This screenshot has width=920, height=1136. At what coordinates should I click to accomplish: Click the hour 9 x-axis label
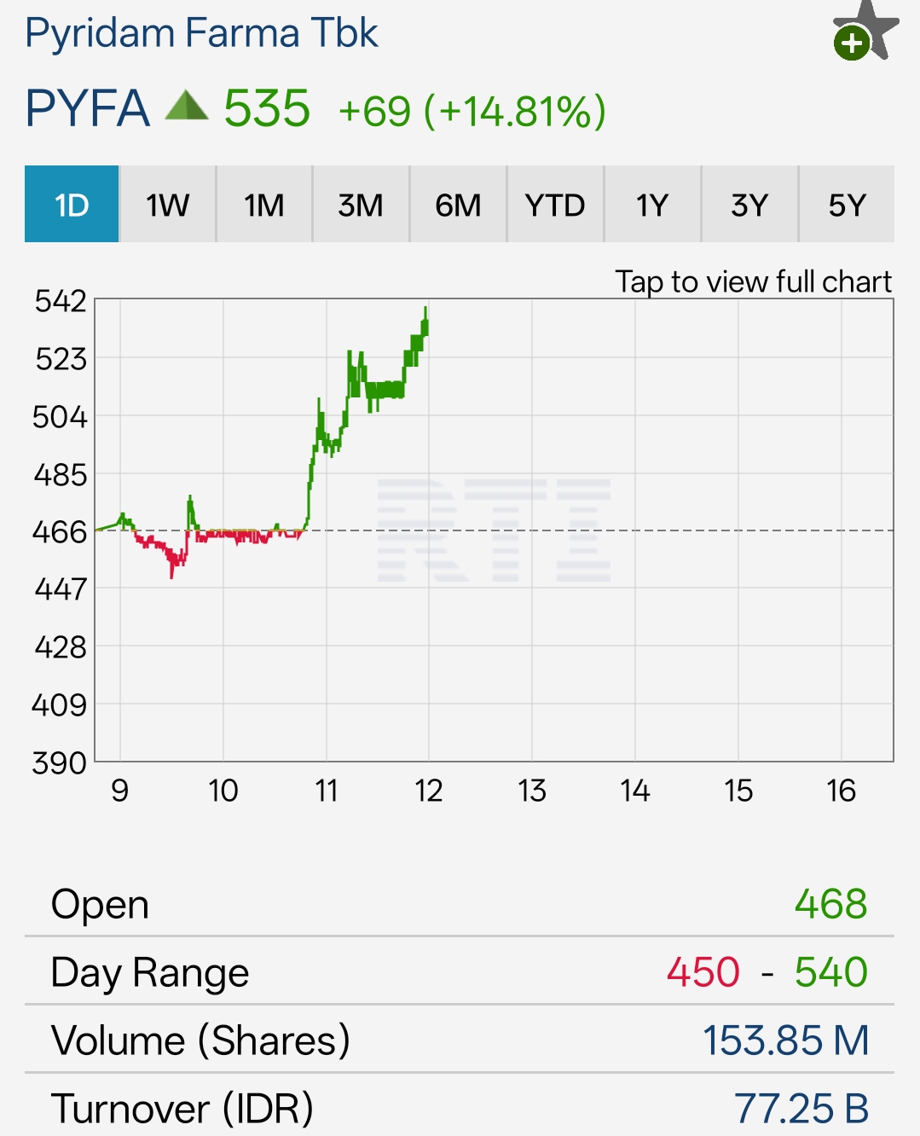(x=120, y=791)
